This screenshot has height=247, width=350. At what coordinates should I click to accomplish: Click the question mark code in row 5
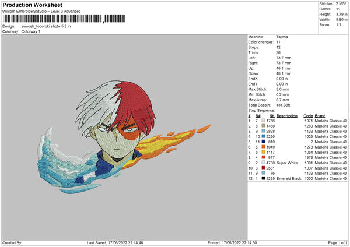click(x=311, y=142)
